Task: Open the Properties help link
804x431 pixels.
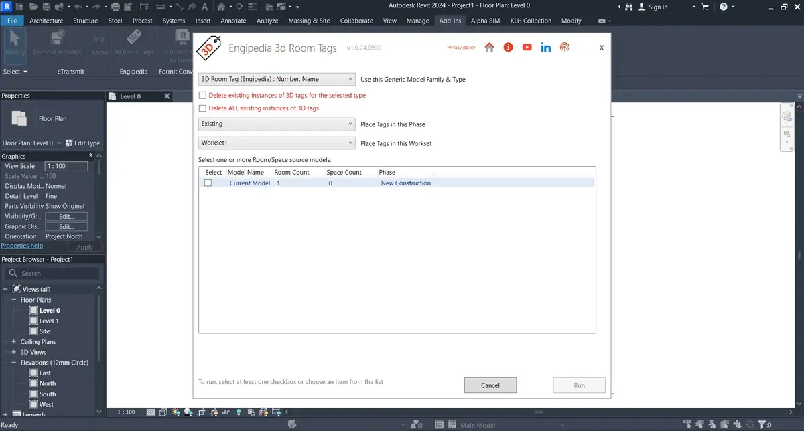Action: 22,246
